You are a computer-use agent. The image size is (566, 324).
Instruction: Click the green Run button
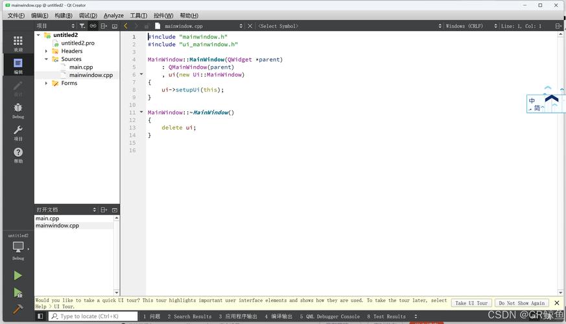click(x=18, y=275)
